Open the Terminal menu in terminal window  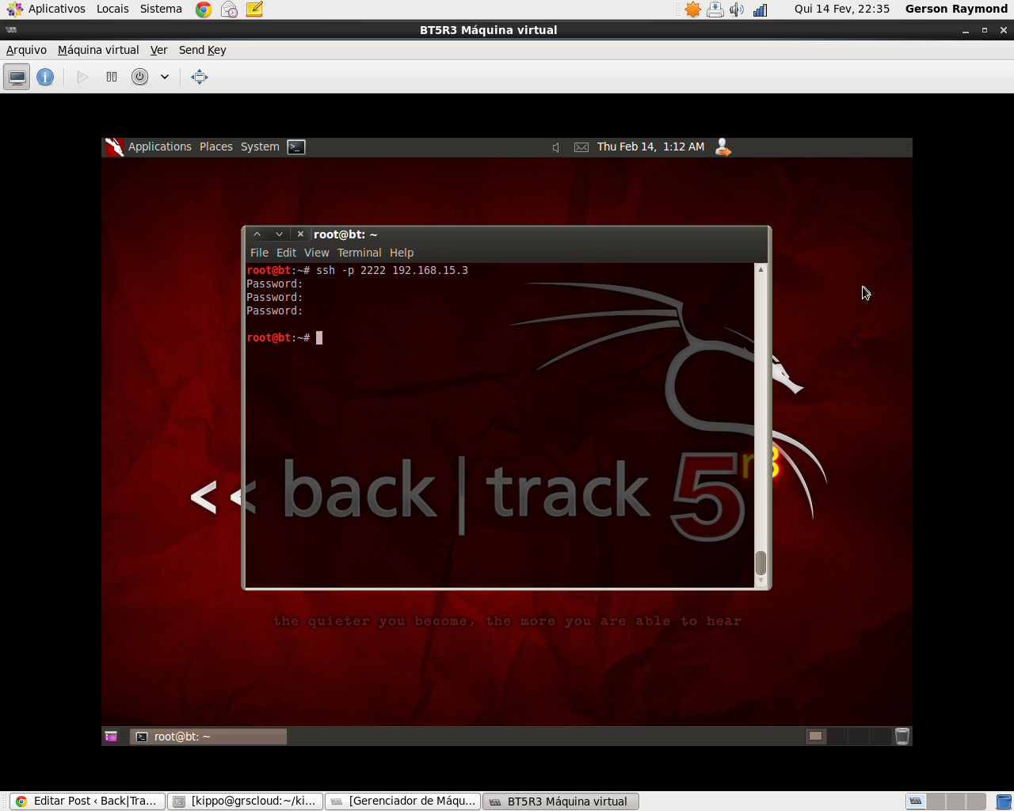[359, 253]
